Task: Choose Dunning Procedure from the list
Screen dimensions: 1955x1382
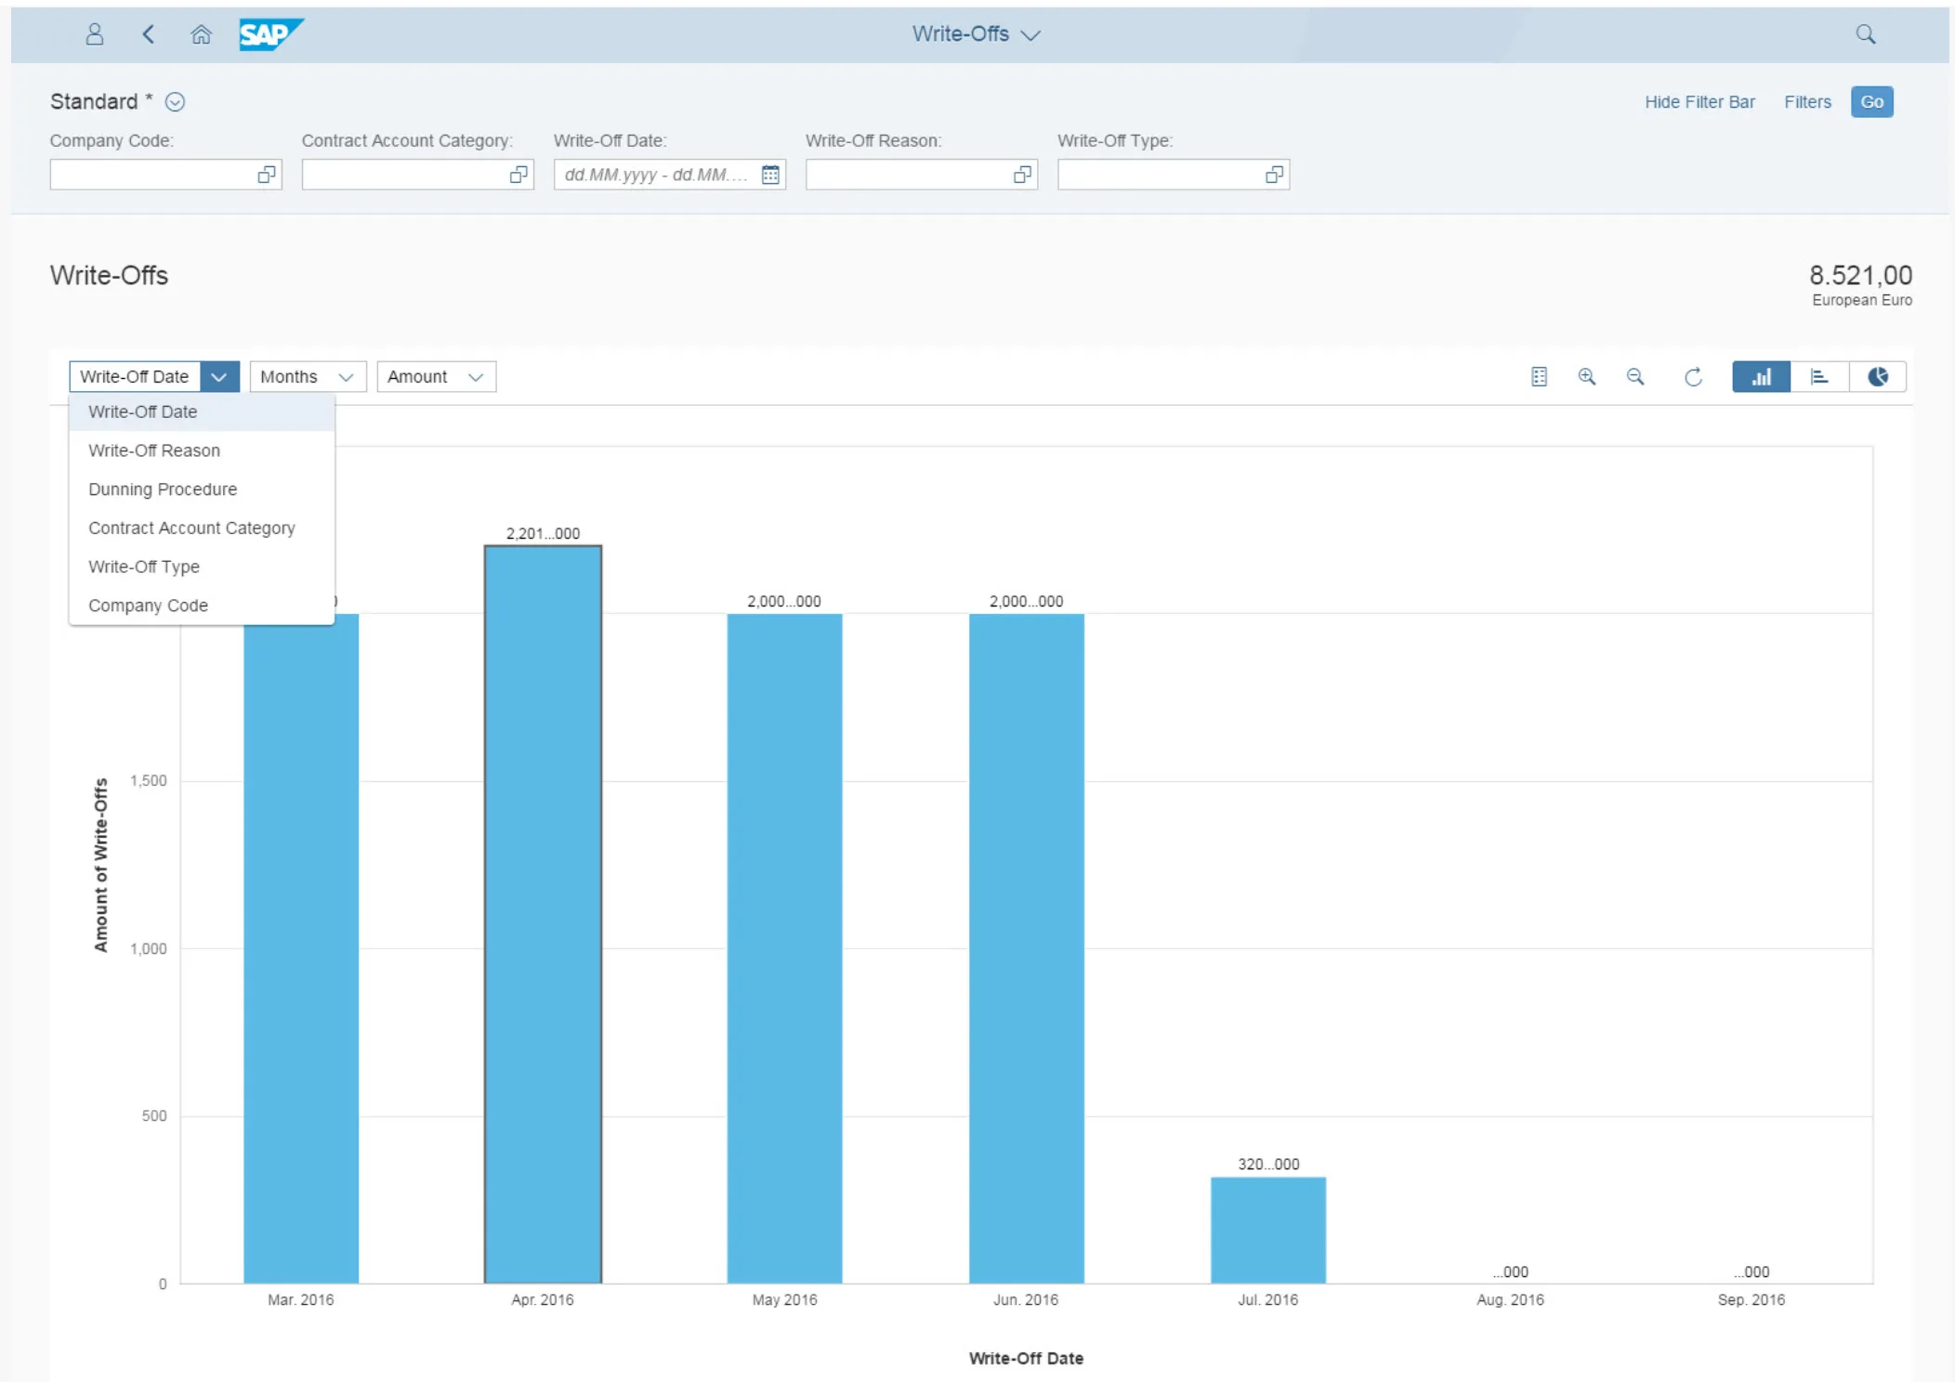Action: (x=202, y=489)
